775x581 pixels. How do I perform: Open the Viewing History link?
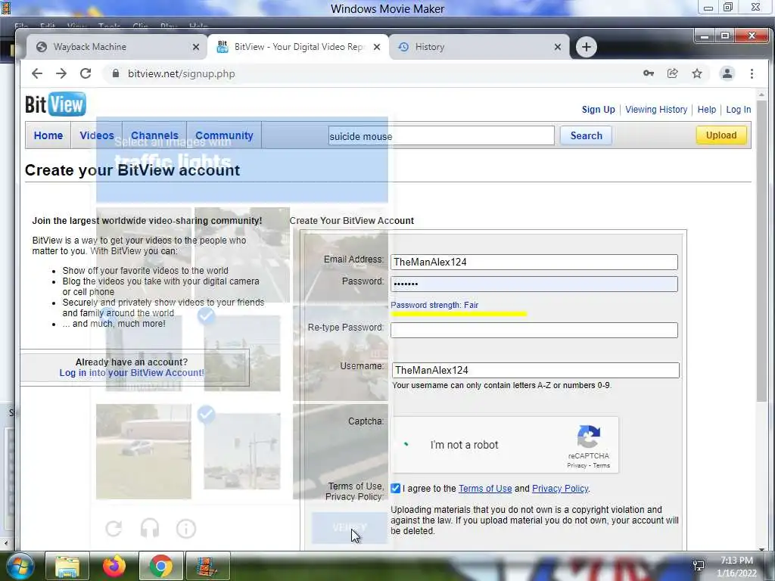tap(656, 110)
